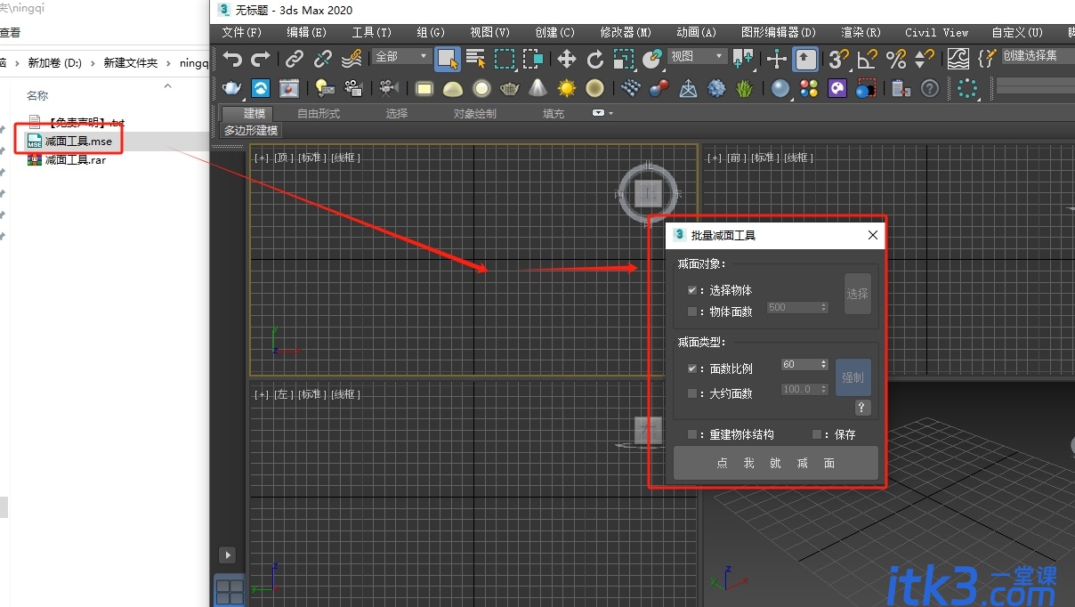Screen dimensions: 1075x607
Task: Enable the 保存 checkbox
Action: pos(817,434)
